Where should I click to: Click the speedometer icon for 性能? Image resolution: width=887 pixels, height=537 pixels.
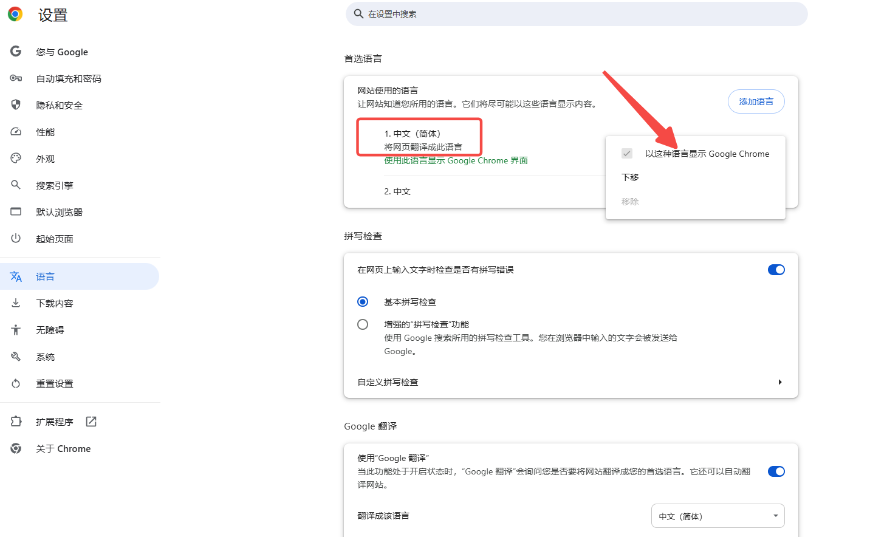point(16,132)
